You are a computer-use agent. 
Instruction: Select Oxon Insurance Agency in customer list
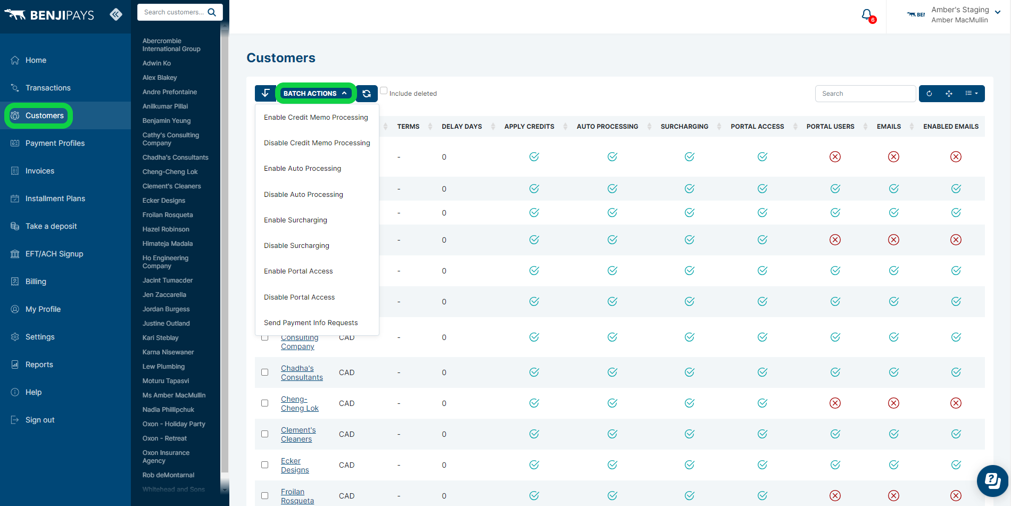[166, 457]
